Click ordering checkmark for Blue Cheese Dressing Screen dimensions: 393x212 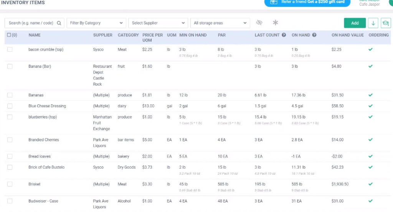370,106
